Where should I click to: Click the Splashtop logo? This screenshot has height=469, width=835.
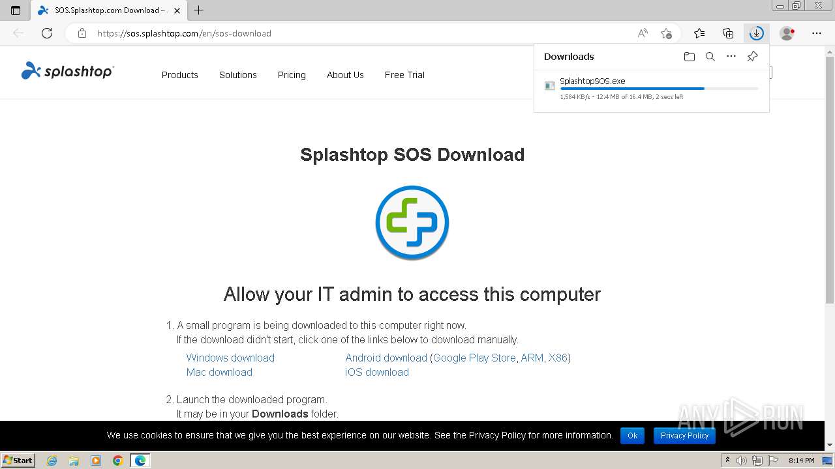point(67,72)
